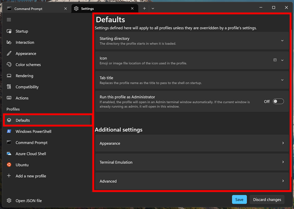
Task: Close the Settings tab
Action: [x=132, y=9]
